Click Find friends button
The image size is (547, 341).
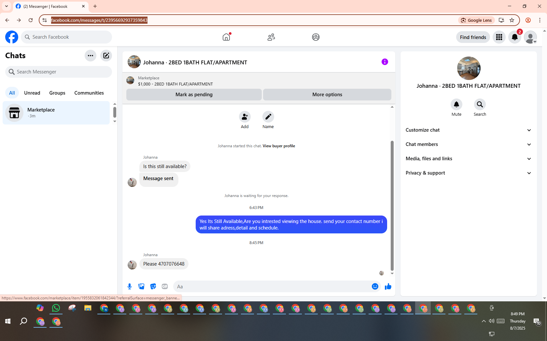tap(473, 37)
